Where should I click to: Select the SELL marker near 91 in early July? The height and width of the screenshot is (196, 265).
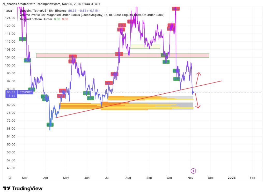coord(109,83)
